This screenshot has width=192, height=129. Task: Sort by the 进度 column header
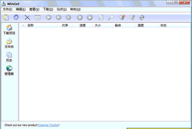tap(82, 25)
